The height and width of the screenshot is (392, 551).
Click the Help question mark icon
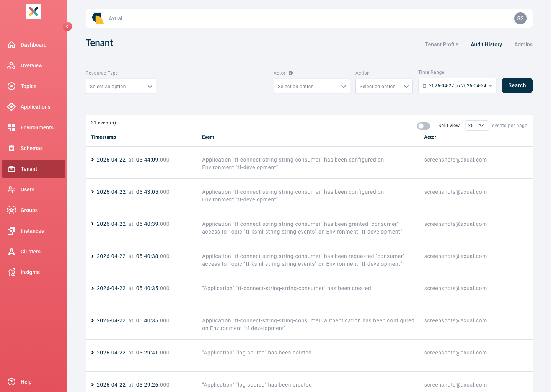[11, 382]
